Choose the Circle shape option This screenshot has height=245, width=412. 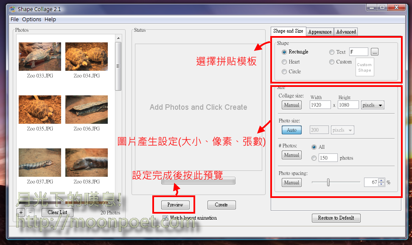point(284,72)
